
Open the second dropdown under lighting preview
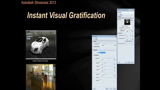pyautogui.click(x=129, y=28)
